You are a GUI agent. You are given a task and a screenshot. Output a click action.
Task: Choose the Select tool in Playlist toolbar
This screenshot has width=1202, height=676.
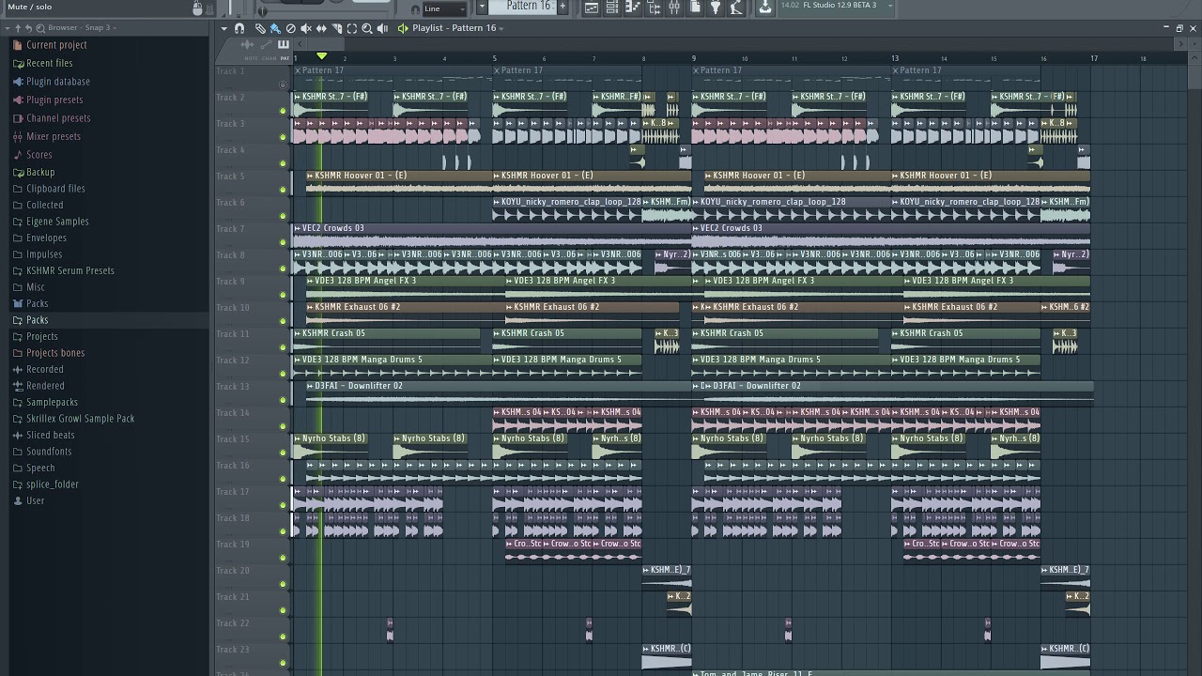pyautogui.click(x=351, y=28)
